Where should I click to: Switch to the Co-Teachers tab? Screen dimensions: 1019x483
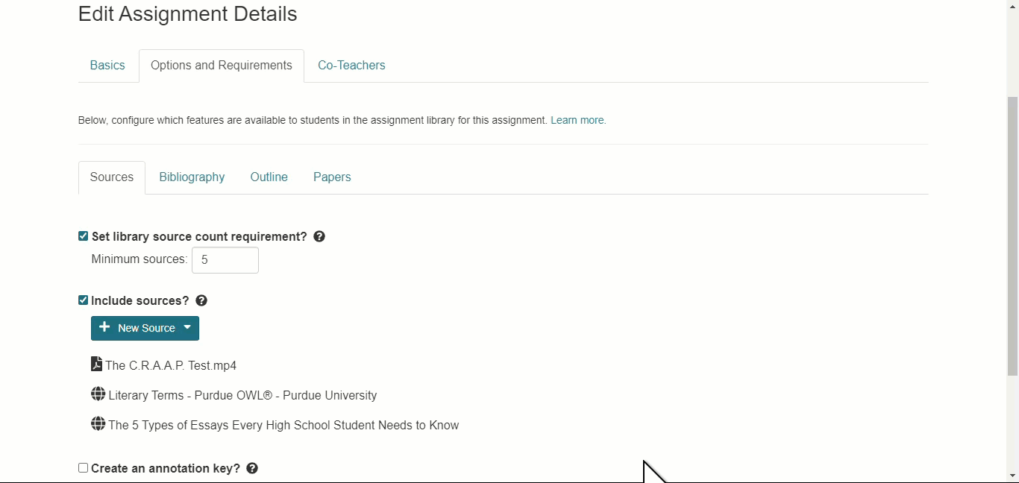click(x=351, y=65)
